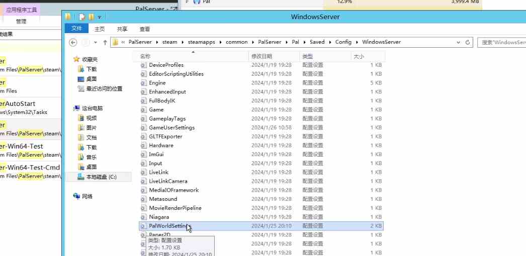Select the DeviceProfiles file icon
526x256 pixels.
(144, 65)
